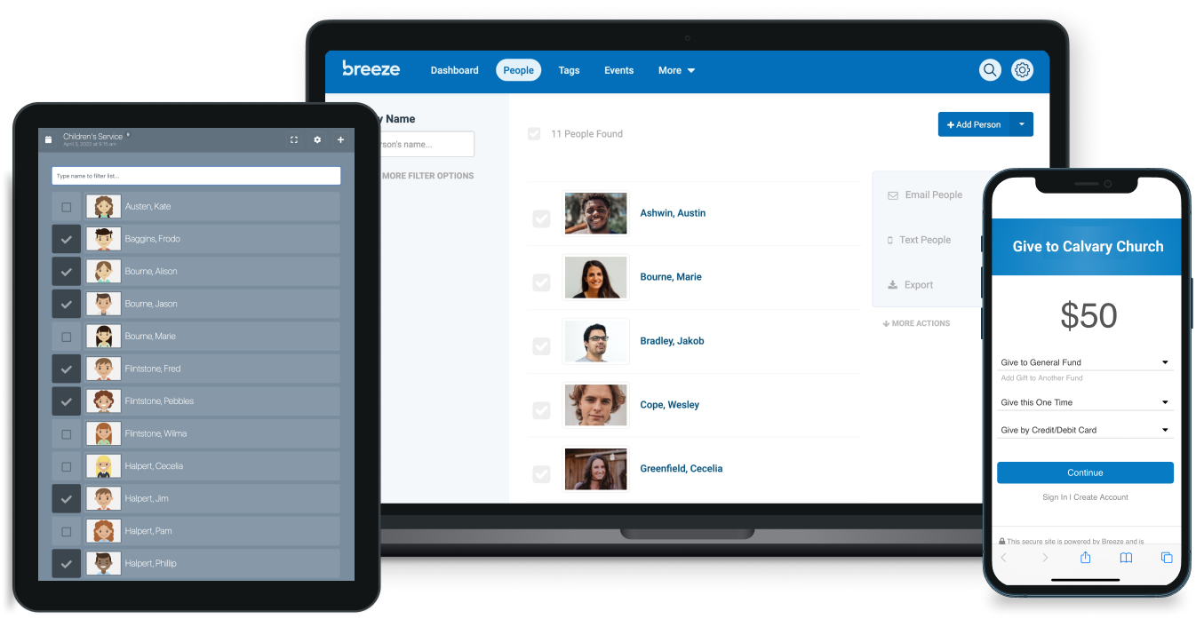Open the Events tab
Screen dimensions: 1196x619
pos(619,70)
